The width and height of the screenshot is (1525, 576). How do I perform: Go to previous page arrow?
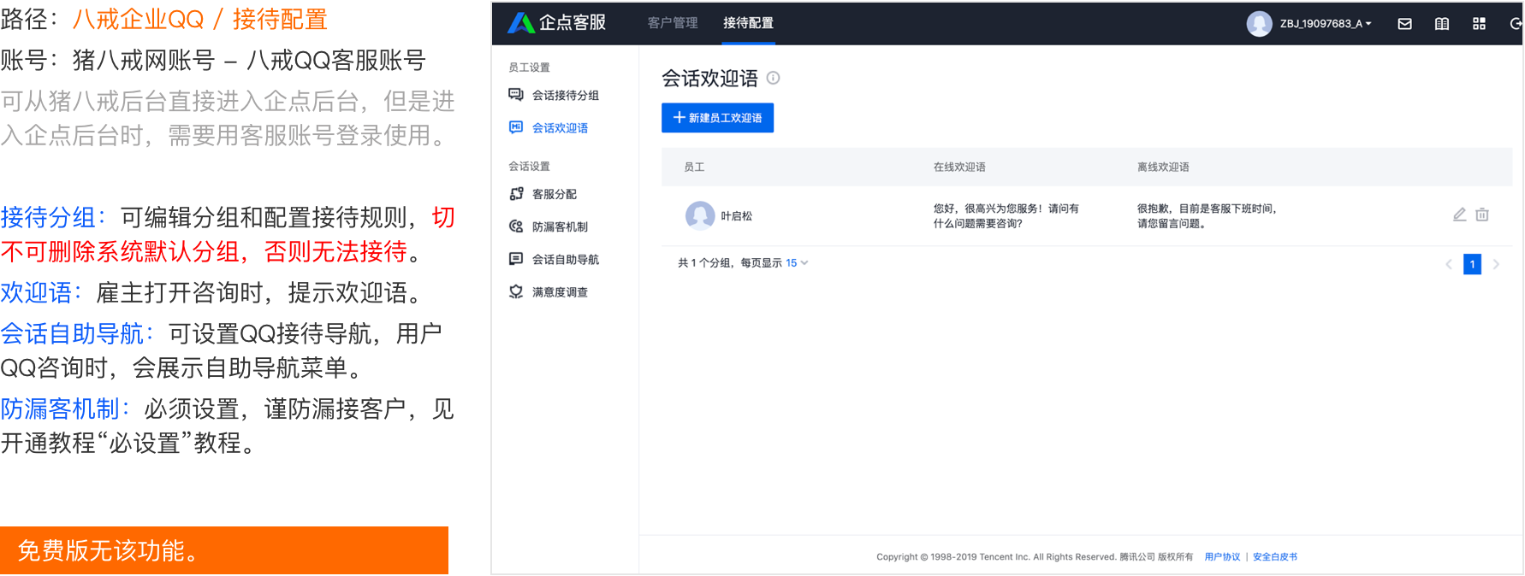pyautogui.click(x=1448, y=264)
